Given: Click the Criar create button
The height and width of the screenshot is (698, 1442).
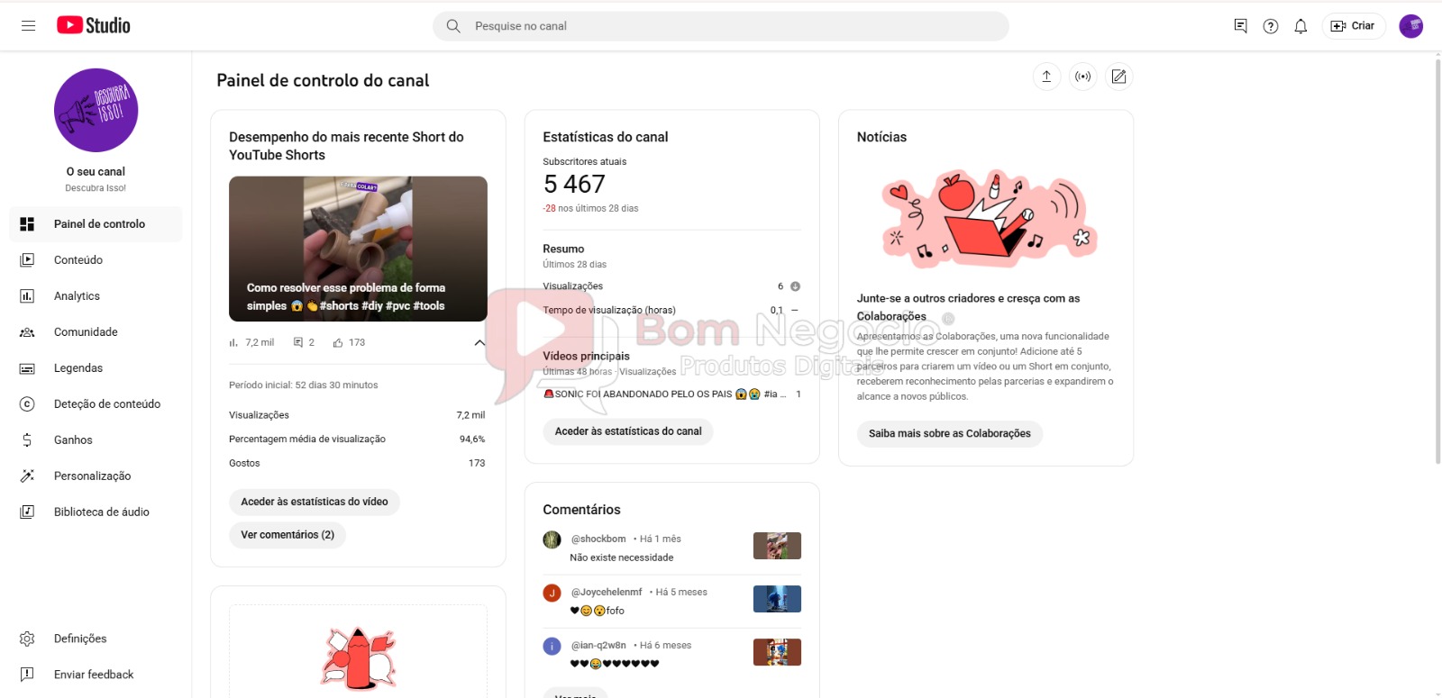Looking at the screenshot, I should point(1353,26).
